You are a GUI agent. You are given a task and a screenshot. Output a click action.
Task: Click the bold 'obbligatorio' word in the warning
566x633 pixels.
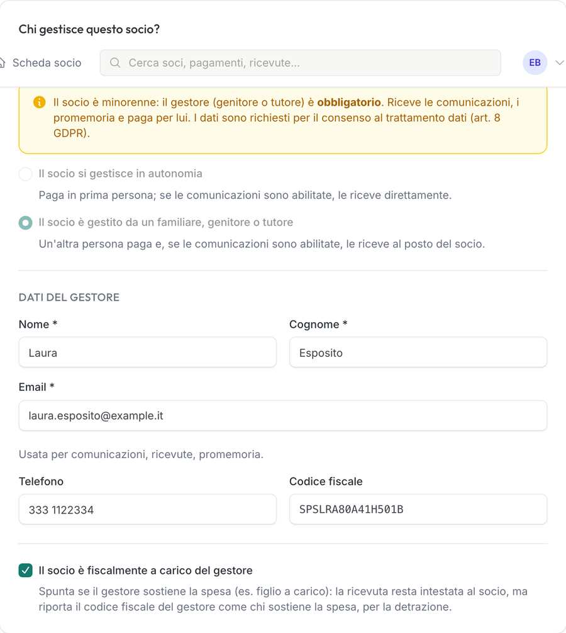pyautogui.click(x=349, y=102)
